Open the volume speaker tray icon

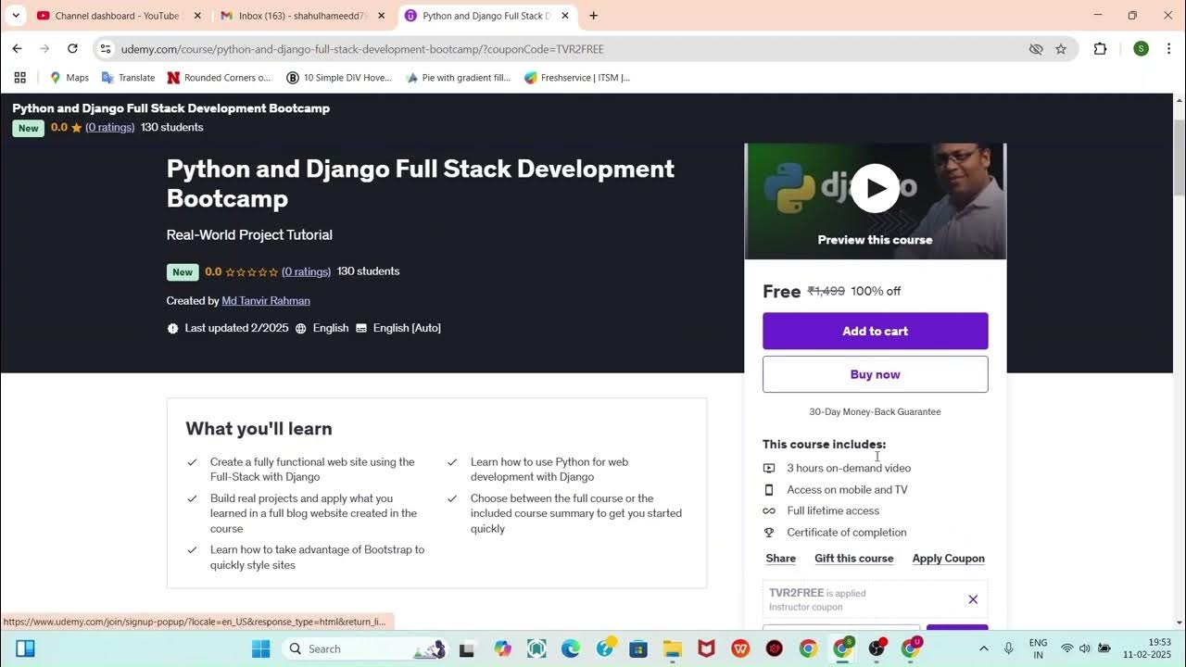point(1085,648)
